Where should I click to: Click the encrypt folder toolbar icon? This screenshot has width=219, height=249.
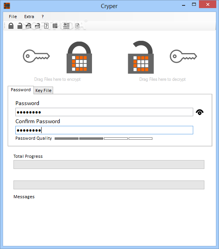pos(28,26)
